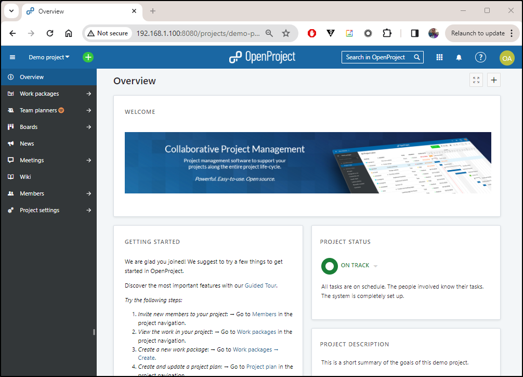This screenshot has height=377, width=523.
Task: Click the Team planners enterprise badge
Action: click(61, 110)
